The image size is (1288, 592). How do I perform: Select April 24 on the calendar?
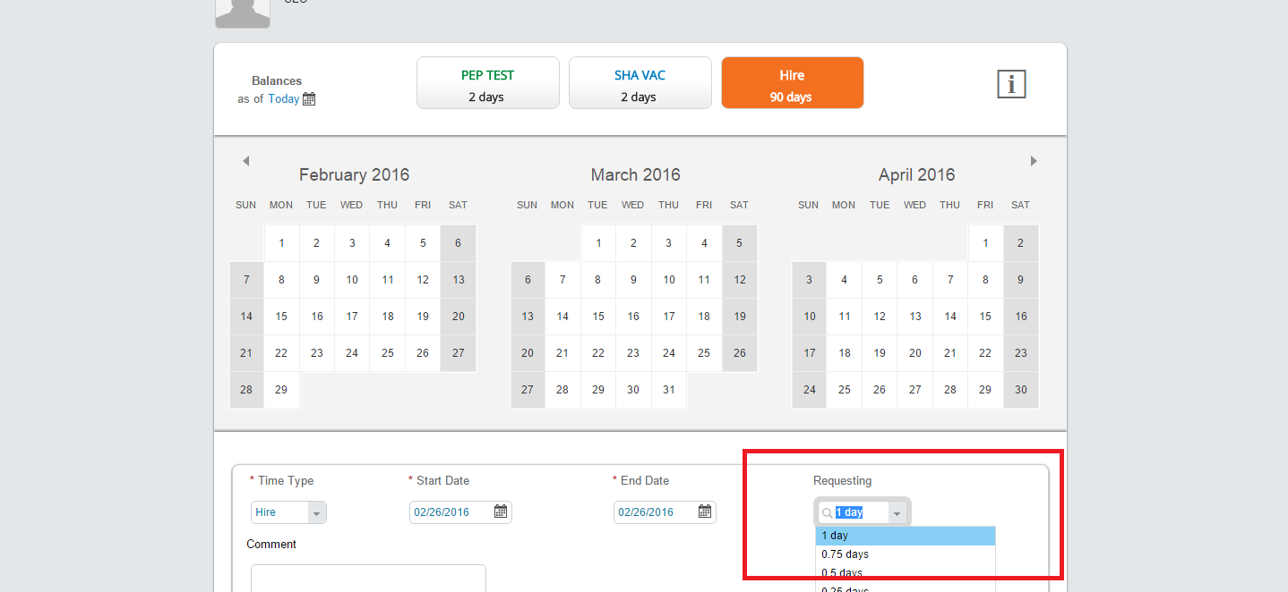(809, 390)
